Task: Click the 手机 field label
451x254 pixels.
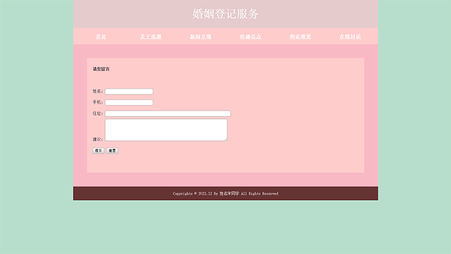Action: tap(97, 102)
